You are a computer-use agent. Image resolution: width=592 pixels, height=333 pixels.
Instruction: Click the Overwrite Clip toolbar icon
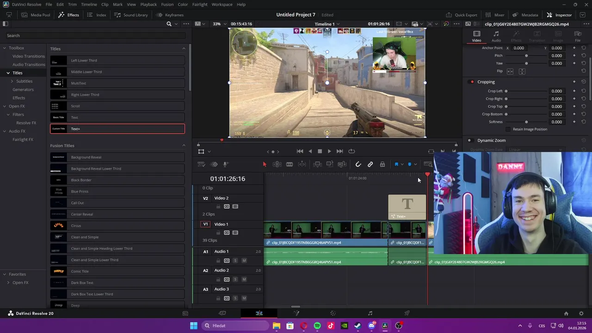(x=330, y=164)
